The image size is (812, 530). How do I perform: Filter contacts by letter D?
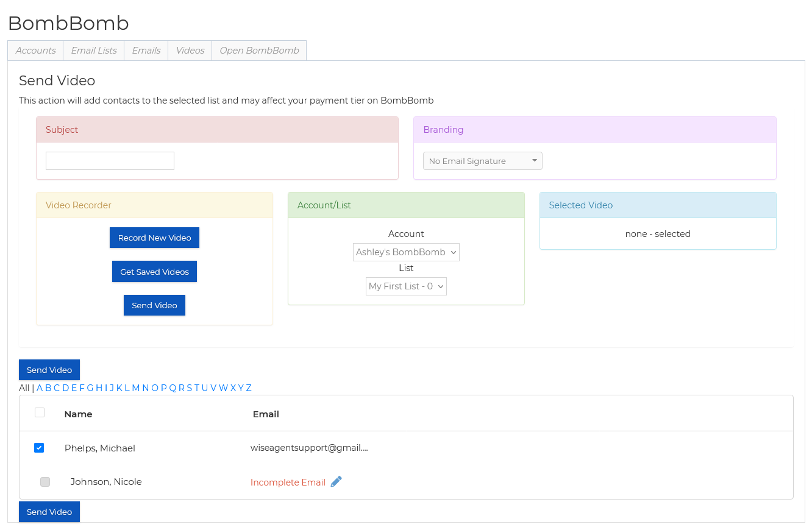click(66, 388)
